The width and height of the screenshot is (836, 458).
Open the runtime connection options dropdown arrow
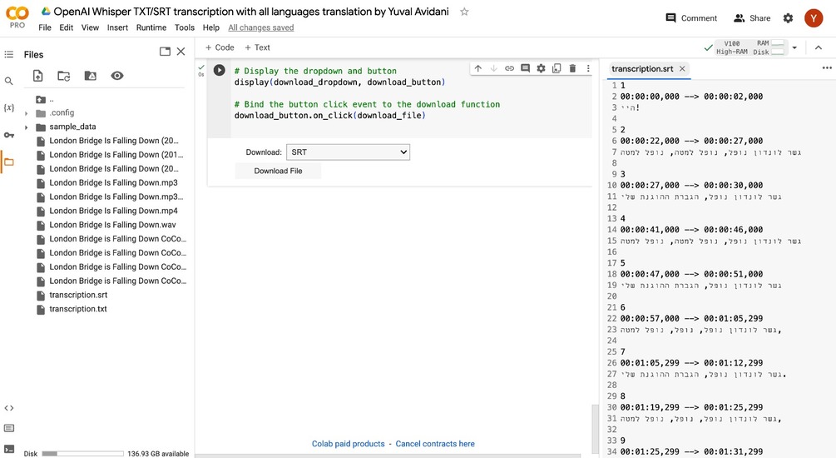(794, 47)
